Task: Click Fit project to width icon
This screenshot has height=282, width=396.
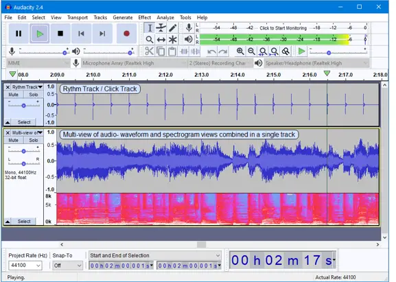Action: pos(275,51)
